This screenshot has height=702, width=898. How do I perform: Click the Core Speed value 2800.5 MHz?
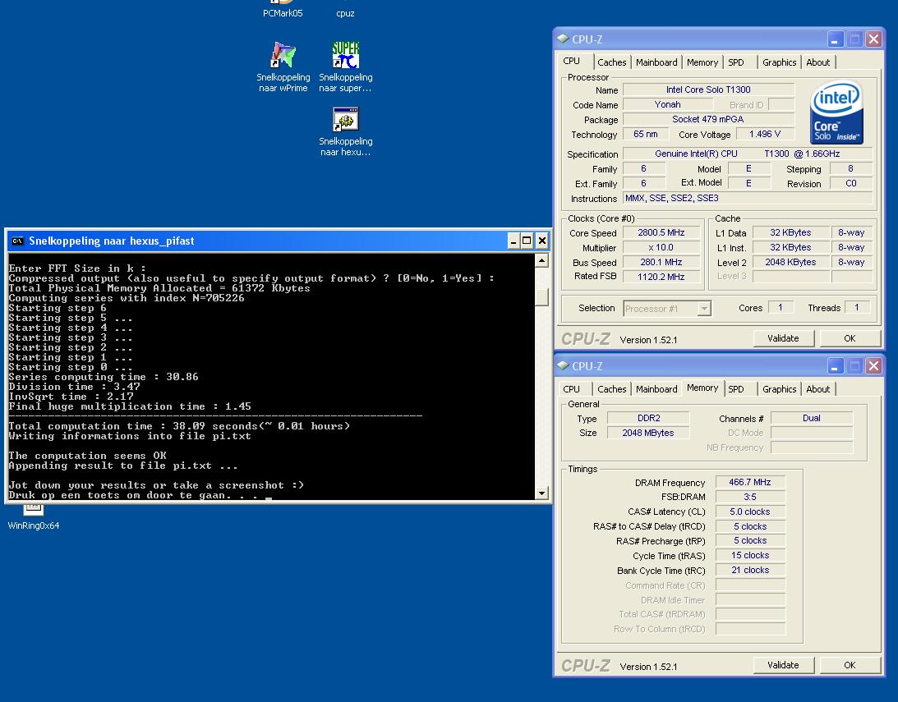(x=661, y=233)
